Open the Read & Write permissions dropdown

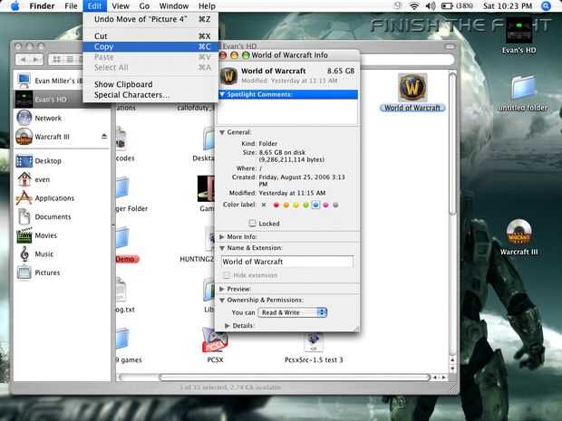coord(293,312)
